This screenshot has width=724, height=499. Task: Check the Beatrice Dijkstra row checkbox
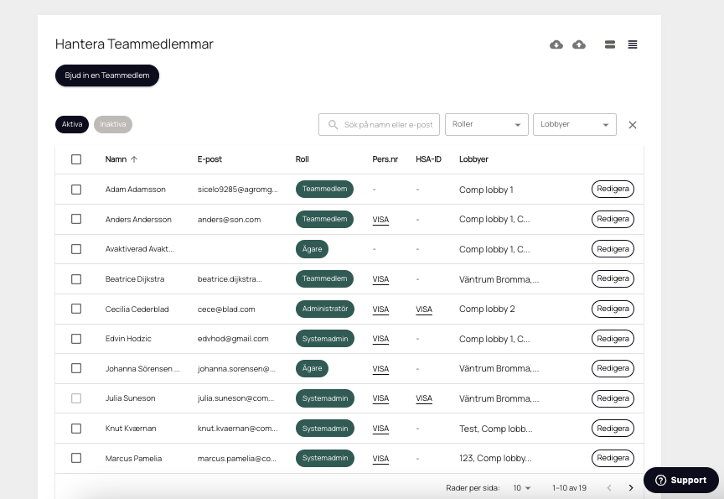[76, 279]
